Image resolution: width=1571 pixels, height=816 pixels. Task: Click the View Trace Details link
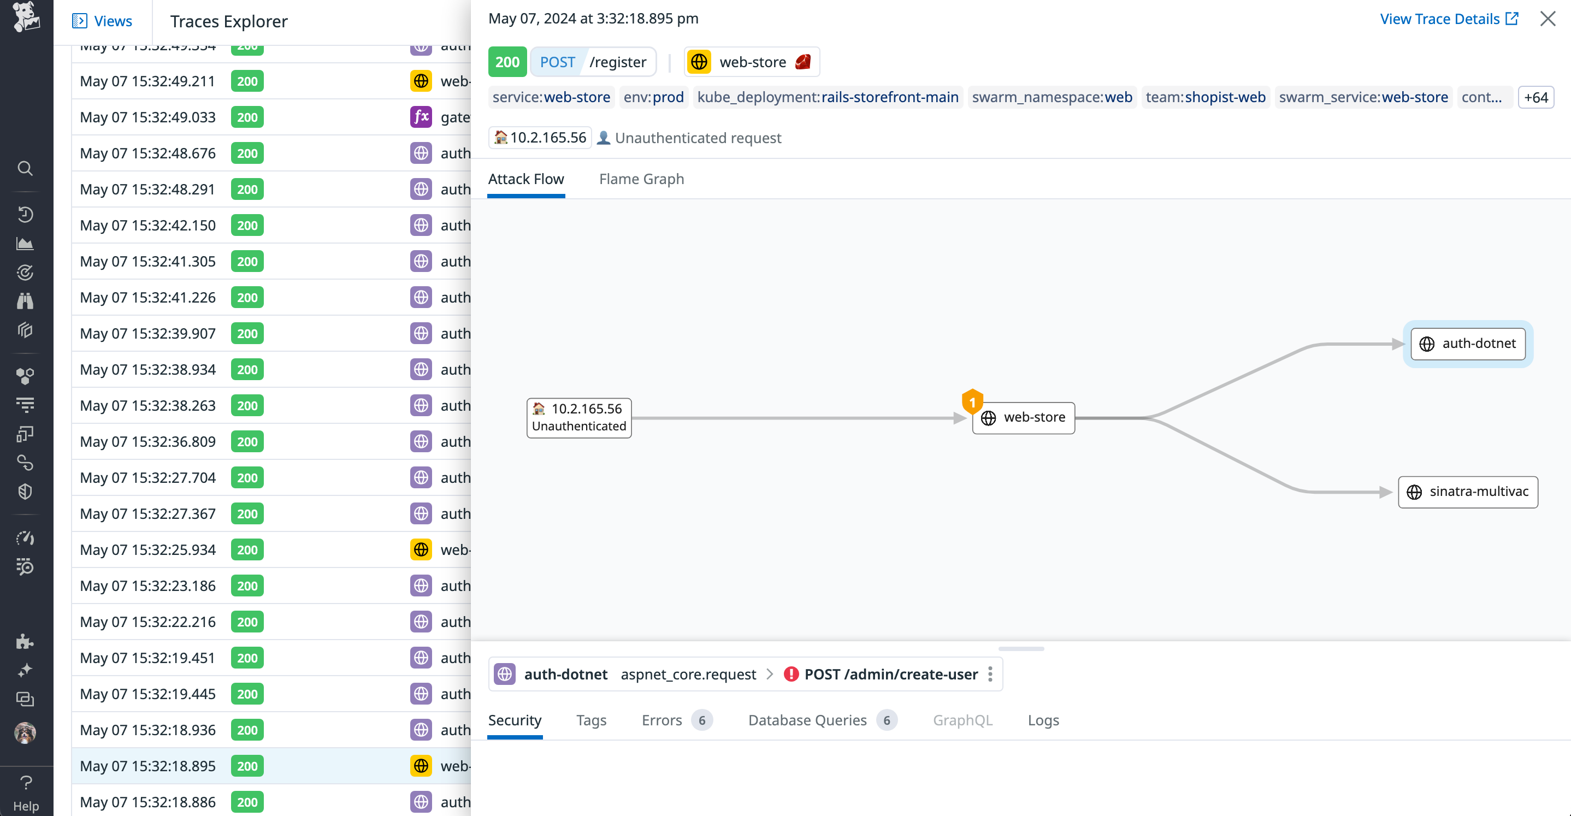1440,18
